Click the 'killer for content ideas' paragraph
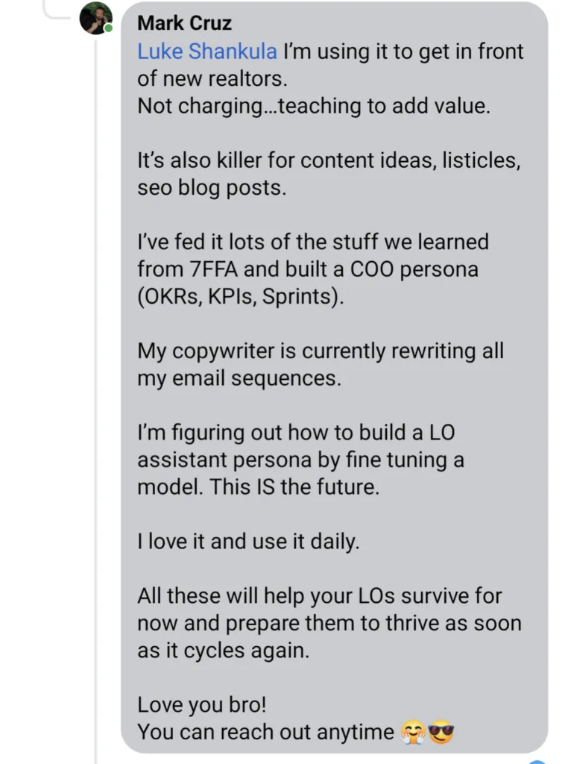The image size is (565, 764). [x=329, y=174]
